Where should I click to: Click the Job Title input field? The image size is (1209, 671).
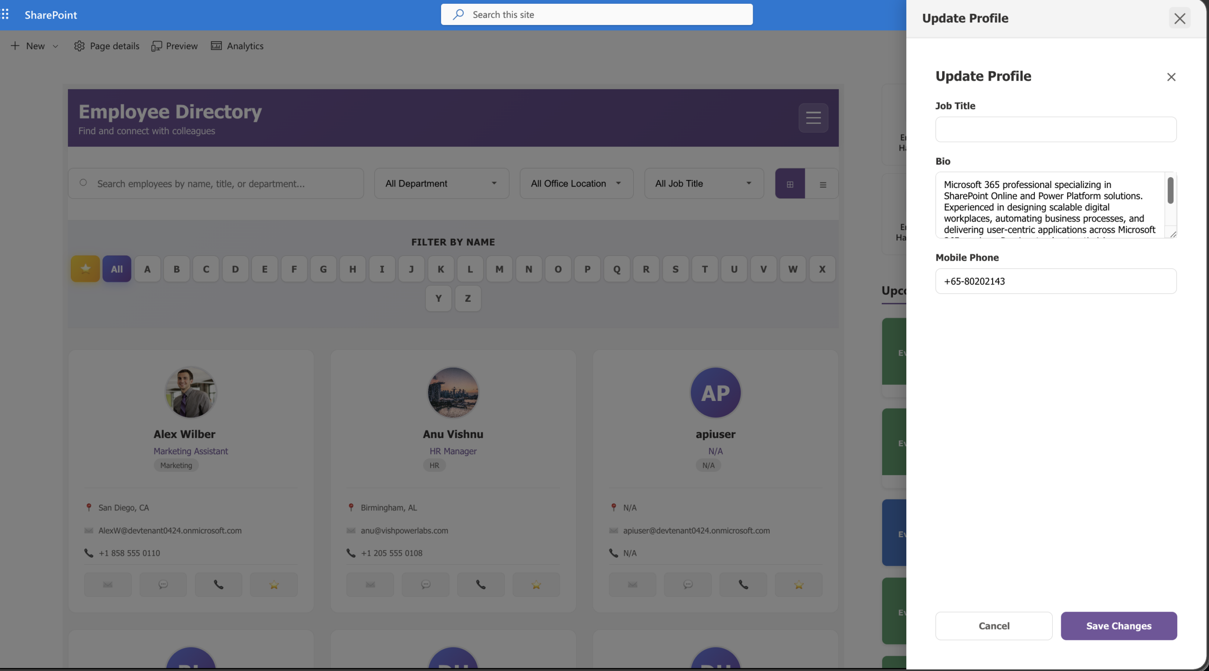click(x=1056, y=129)
